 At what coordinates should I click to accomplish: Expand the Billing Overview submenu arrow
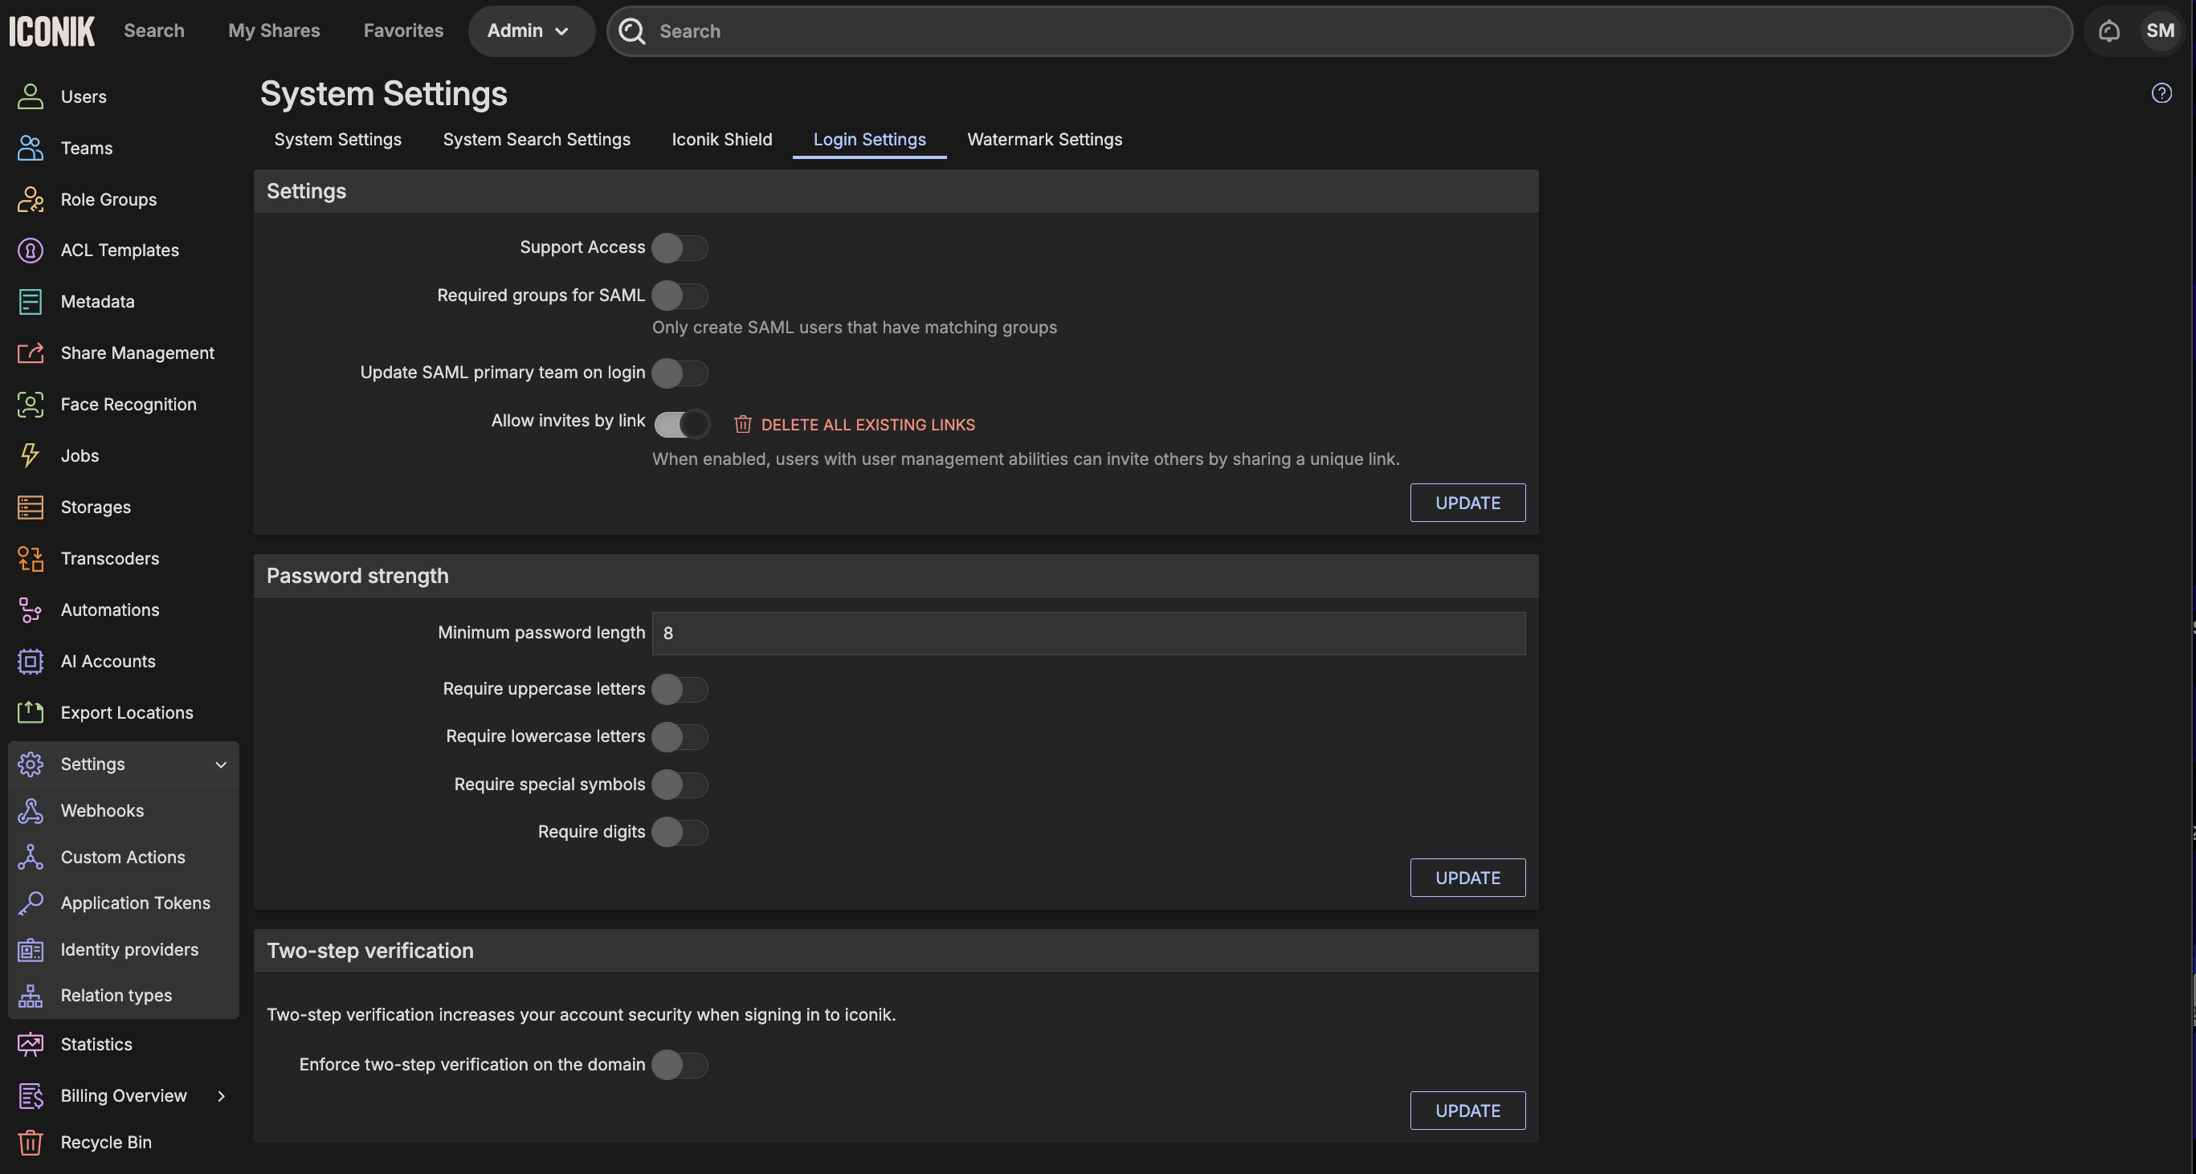pos(221,1096)
